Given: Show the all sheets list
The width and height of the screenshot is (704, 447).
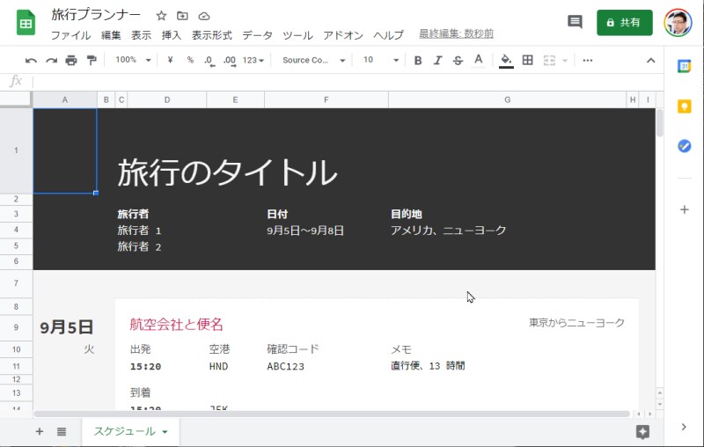Looking at the screenshot, I should 62,431.
